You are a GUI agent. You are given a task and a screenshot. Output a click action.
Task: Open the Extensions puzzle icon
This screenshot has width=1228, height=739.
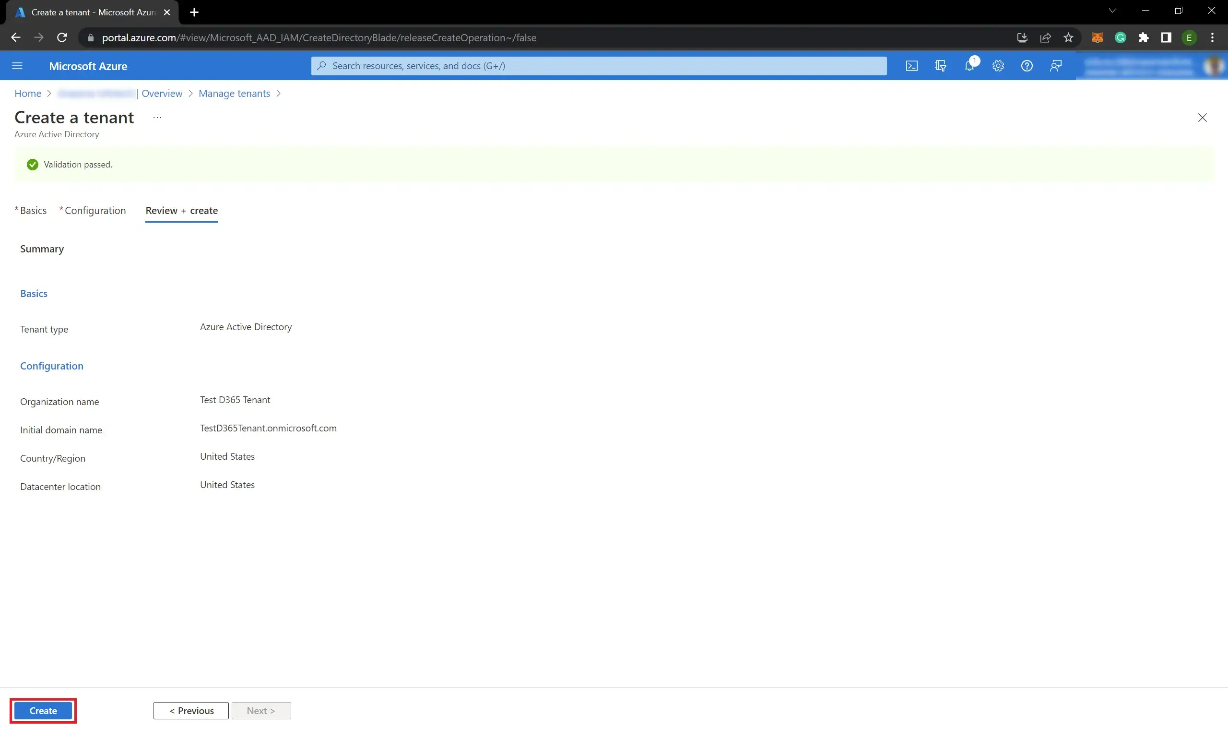pyautogui.click(x=1144, y=37)
